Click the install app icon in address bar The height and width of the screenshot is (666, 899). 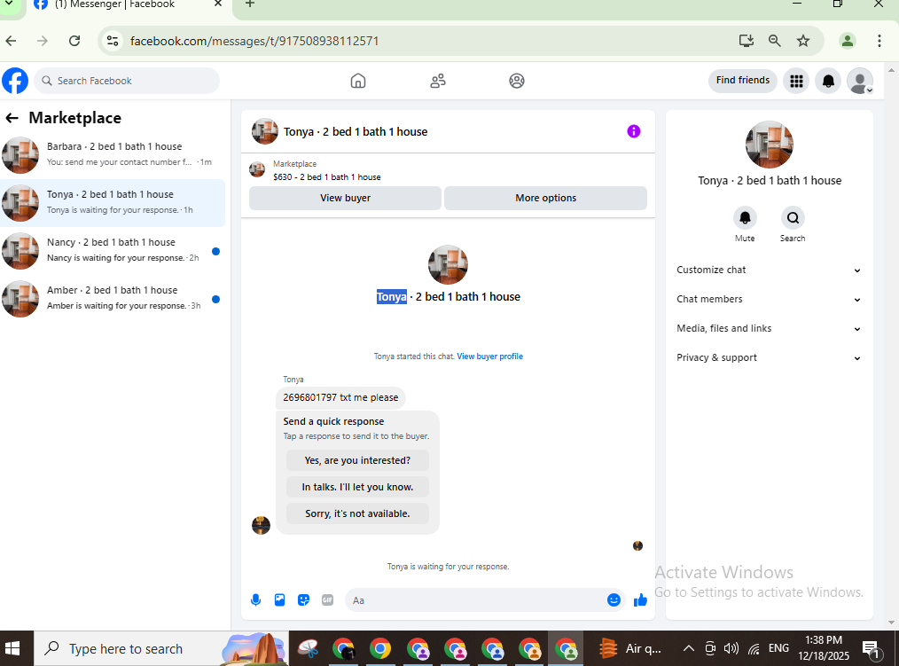746,41
